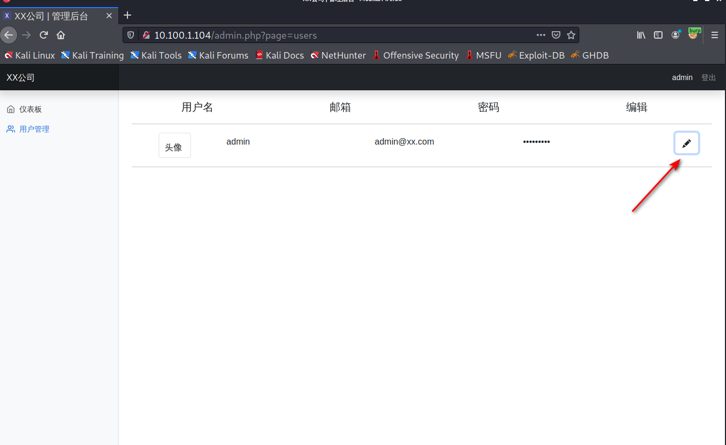Select 用户管理 in the sidebar
Viewport: 726px width, 445px height.
click(x=34, y=129)
